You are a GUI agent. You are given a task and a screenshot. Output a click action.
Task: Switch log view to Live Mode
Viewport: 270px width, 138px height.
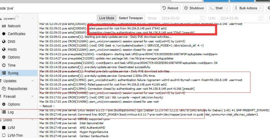click(106, 18)
